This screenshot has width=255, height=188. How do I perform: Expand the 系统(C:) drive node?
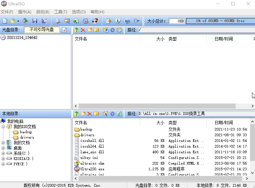coord(3,153)
